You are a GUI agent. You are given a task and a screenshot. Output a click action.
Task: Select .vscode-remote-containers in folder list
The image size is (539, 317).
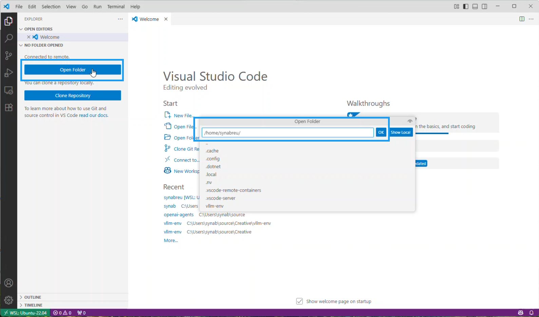point(307,190)
